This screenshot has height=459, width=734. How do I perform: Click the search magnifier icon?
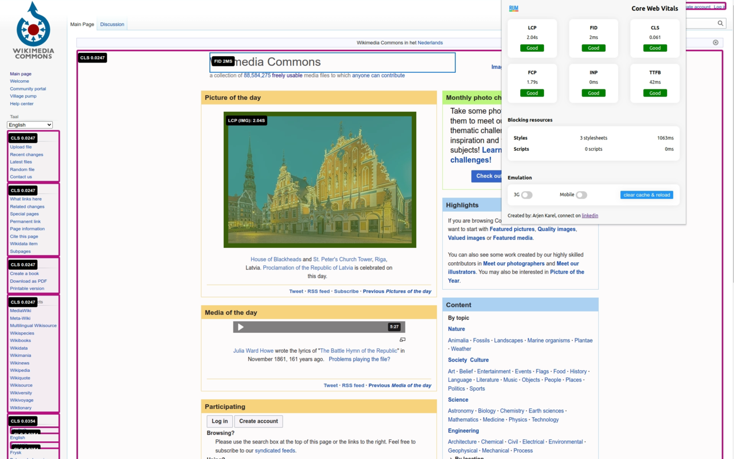click(720, 24)
